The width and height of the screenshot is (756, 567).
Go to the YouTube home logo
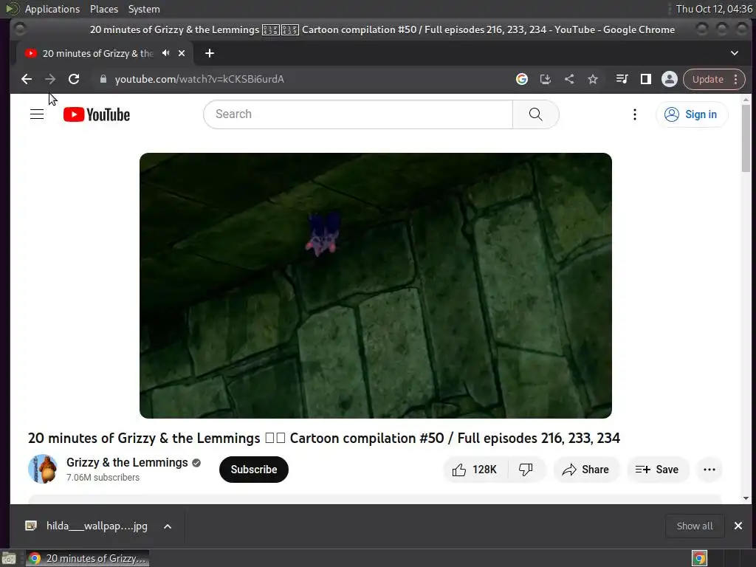pos(97,114)
